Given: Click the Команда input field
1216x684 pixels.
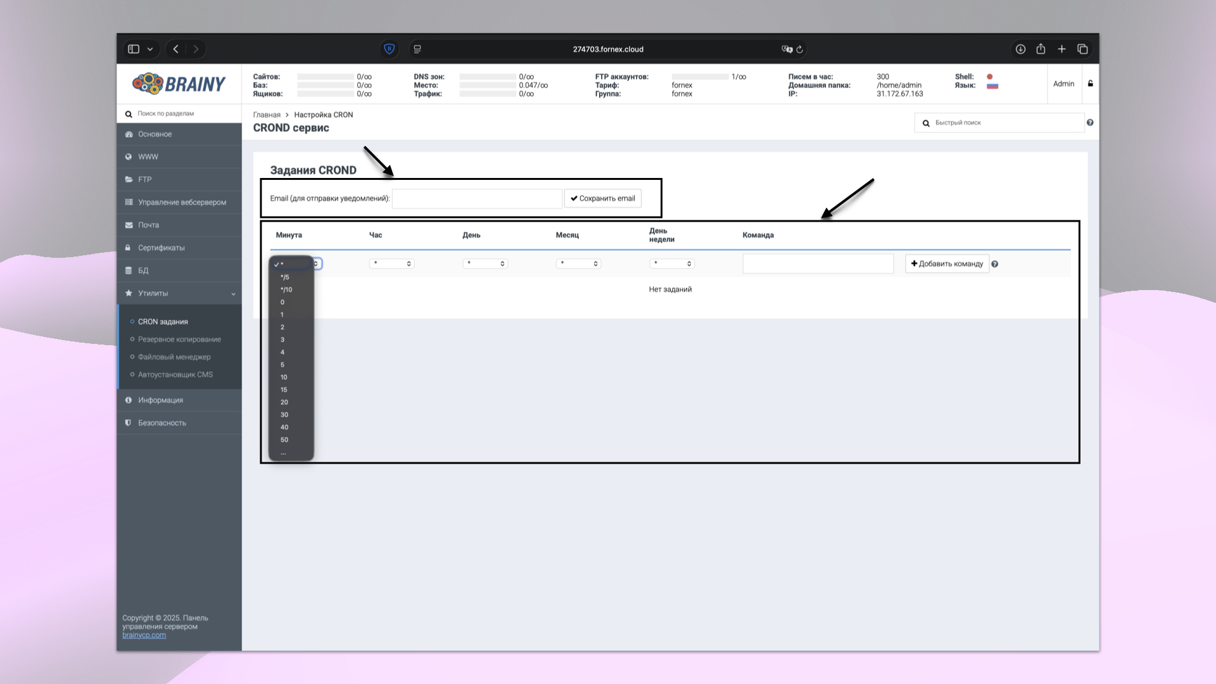Looking at the screenshot, I should 818,264.
